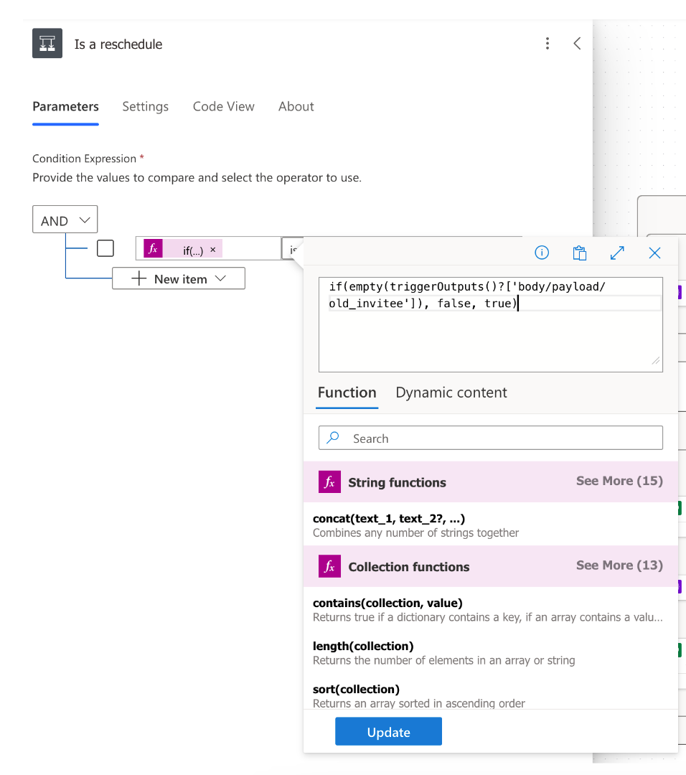Viewport: 686px width, 775px height.
Task: See more Collection functions
Action: [x=619, y=565]
